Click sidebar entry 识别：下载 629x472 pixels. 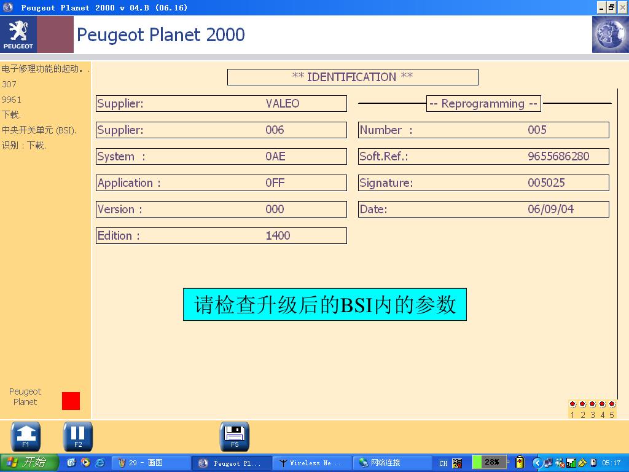tap(24, 145)
